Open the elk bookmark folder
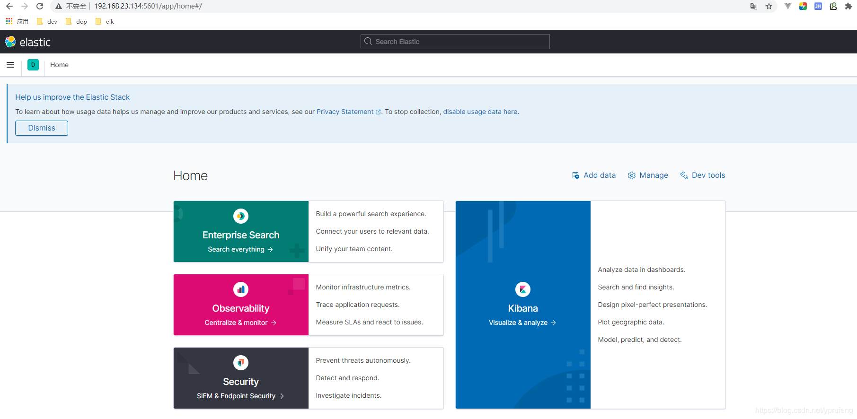The height and width of the screenshot is (419, 857). (x=105, y=21)
